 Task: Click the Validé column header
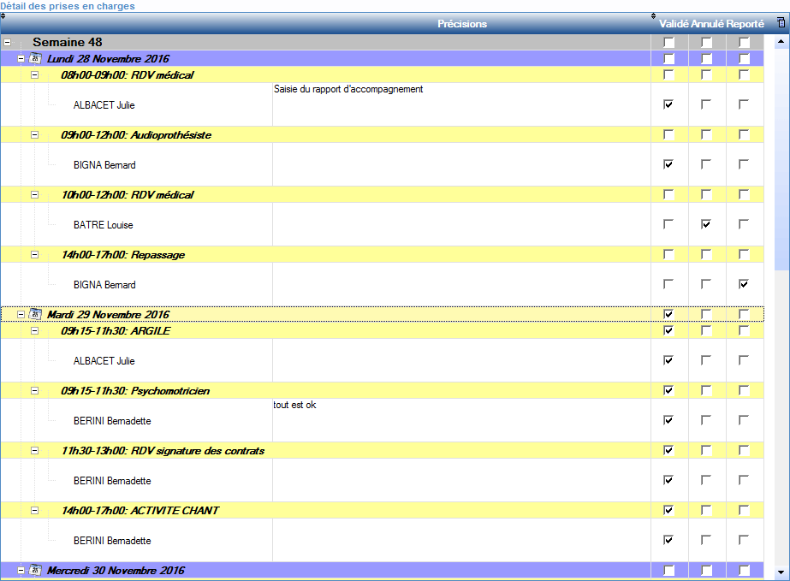[674, 24]
